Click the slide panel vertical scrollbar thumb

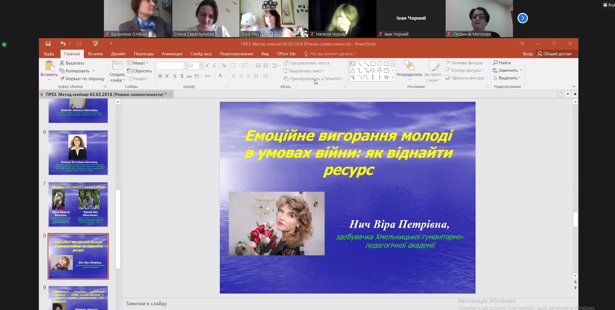tap(118, 229)
